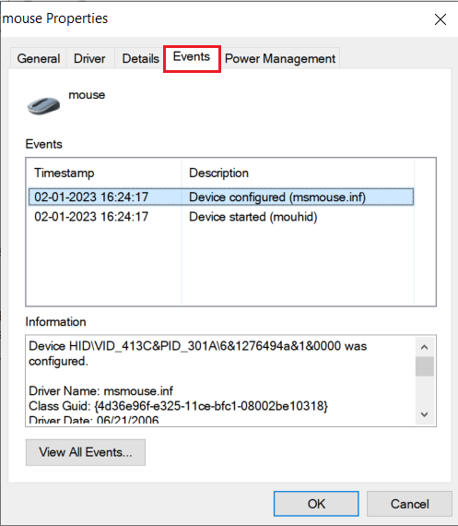458x526 pixels.
Task: Click the Information scrollbar thumb
Action: click(425, 366)
